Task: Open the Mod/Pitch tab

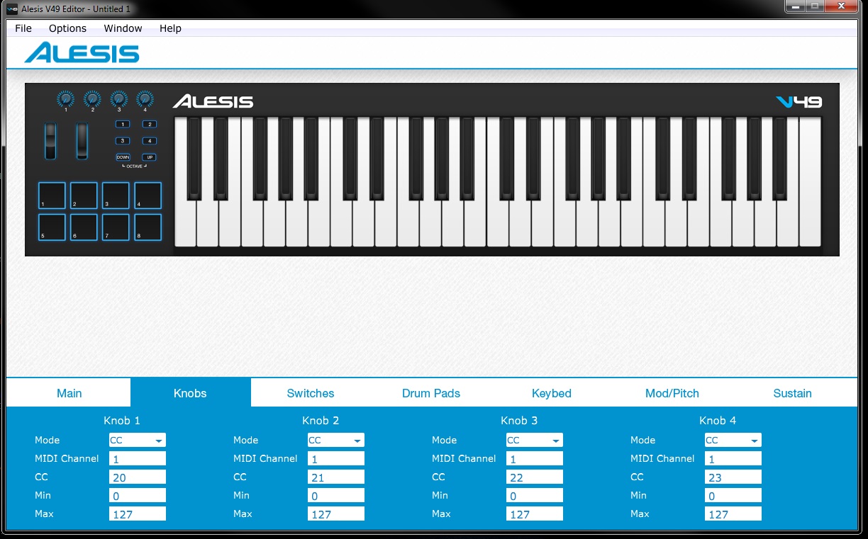Action: pyautogui.click(x=672, y=393)
